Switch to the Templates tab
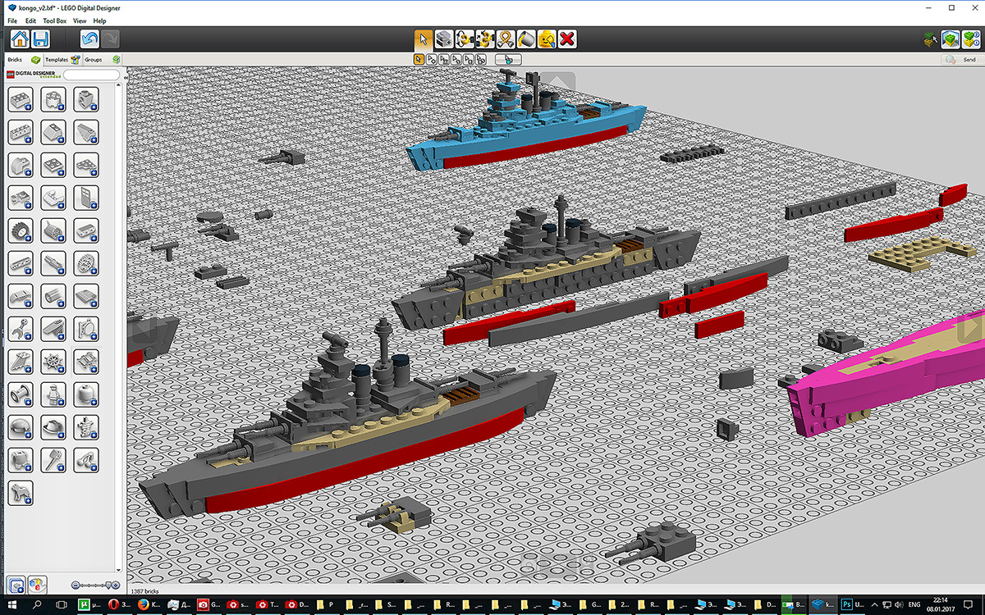Image resolution: width=985 pixels, height=615 pixels. 62,60
